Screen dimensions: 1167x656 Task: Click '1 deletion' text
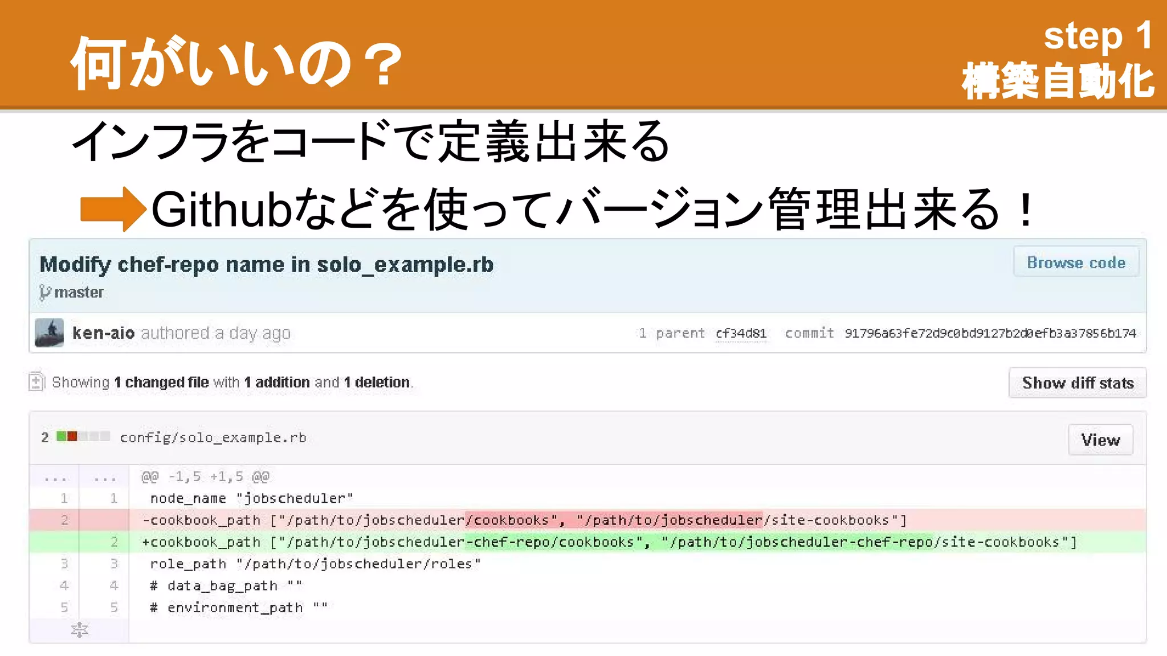377,382
